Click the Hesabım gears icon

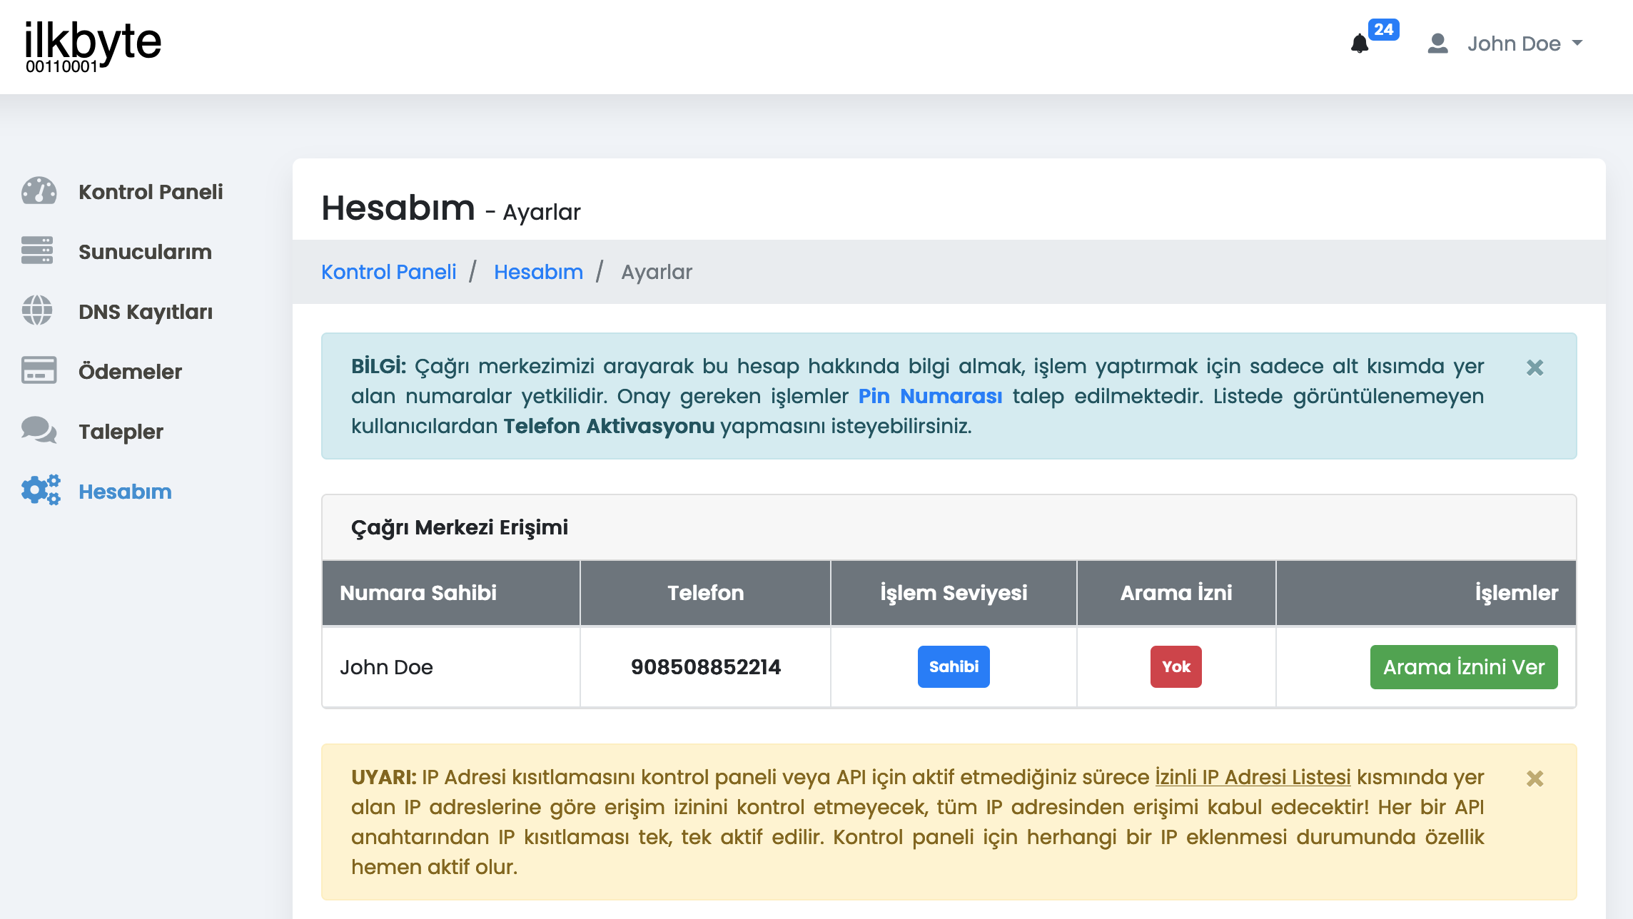tap(41, 490)
